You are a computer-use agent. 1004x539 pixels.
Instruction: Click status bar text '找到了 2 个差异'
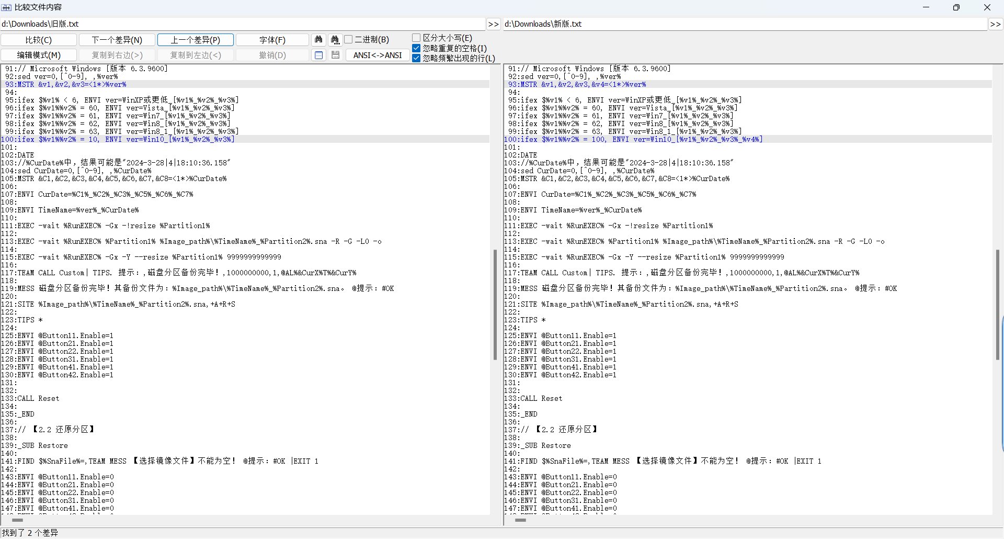pyautogui.click(x=30, y=533)
